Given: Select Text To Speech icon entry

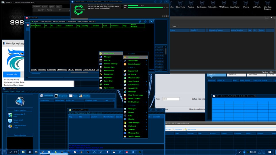Looking at the screenshot, I should click(x=125, y=136).
